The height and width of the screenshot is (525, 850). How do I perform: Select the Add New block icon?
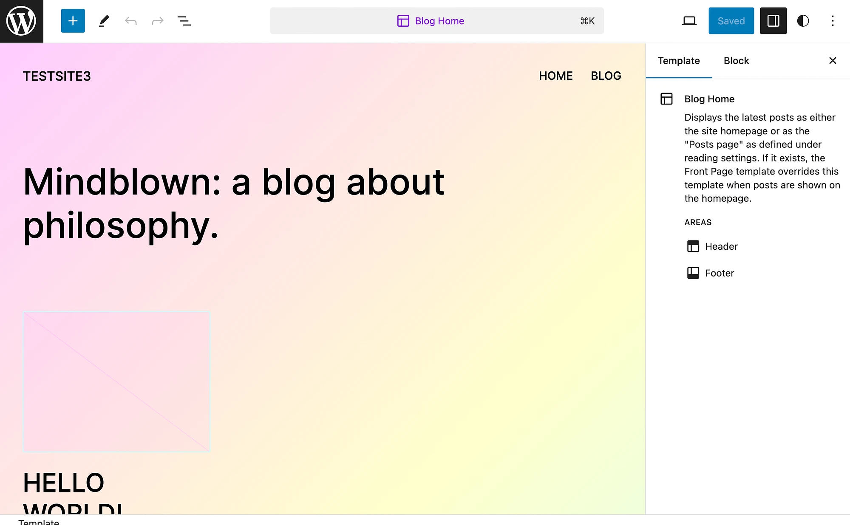tap(72, 21)
